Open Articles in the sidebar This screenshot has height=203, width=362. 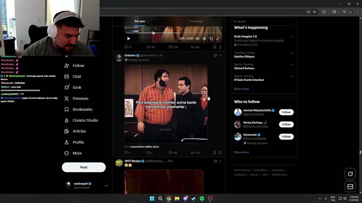point(75,131)
